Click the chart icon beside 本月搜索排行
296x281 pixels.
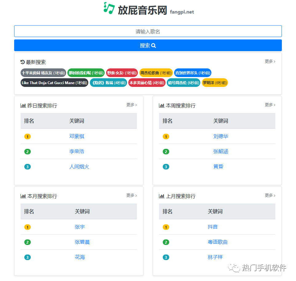pyautogui.click(x=23, y=196)
